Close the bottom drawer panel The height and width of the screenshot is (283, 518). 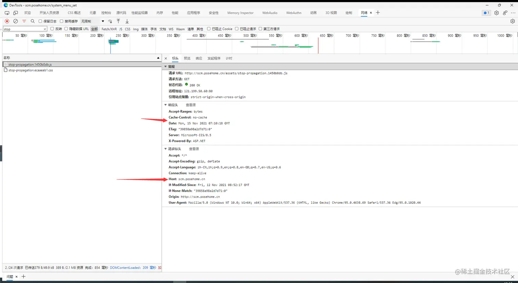pos(513,277)
